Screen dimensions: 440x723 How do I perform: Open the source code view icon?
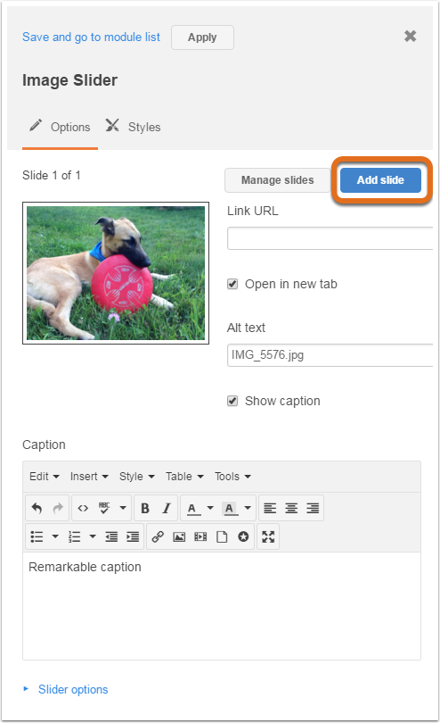(x=83, y=508)
